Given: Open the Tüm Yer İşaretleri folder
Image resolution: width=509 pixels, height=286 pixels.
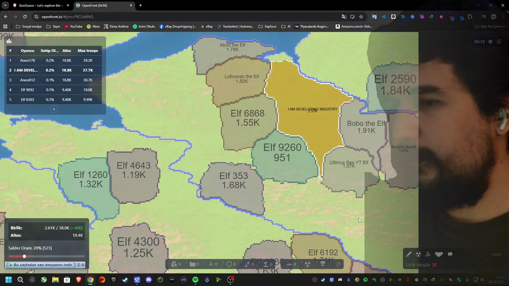Looking at the screenshot, I should 490,27.
